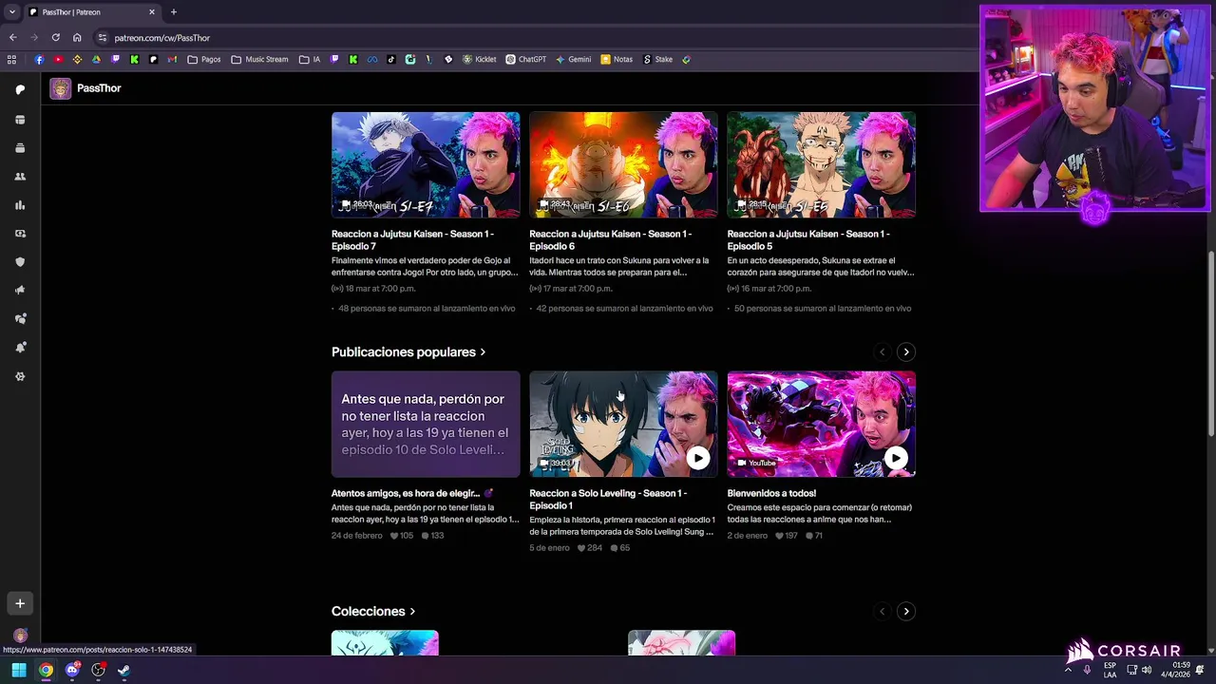Viewport: 1216px width, 684px height.
Task: Open the megaphone promotions icon
Action: coord(20,291)
